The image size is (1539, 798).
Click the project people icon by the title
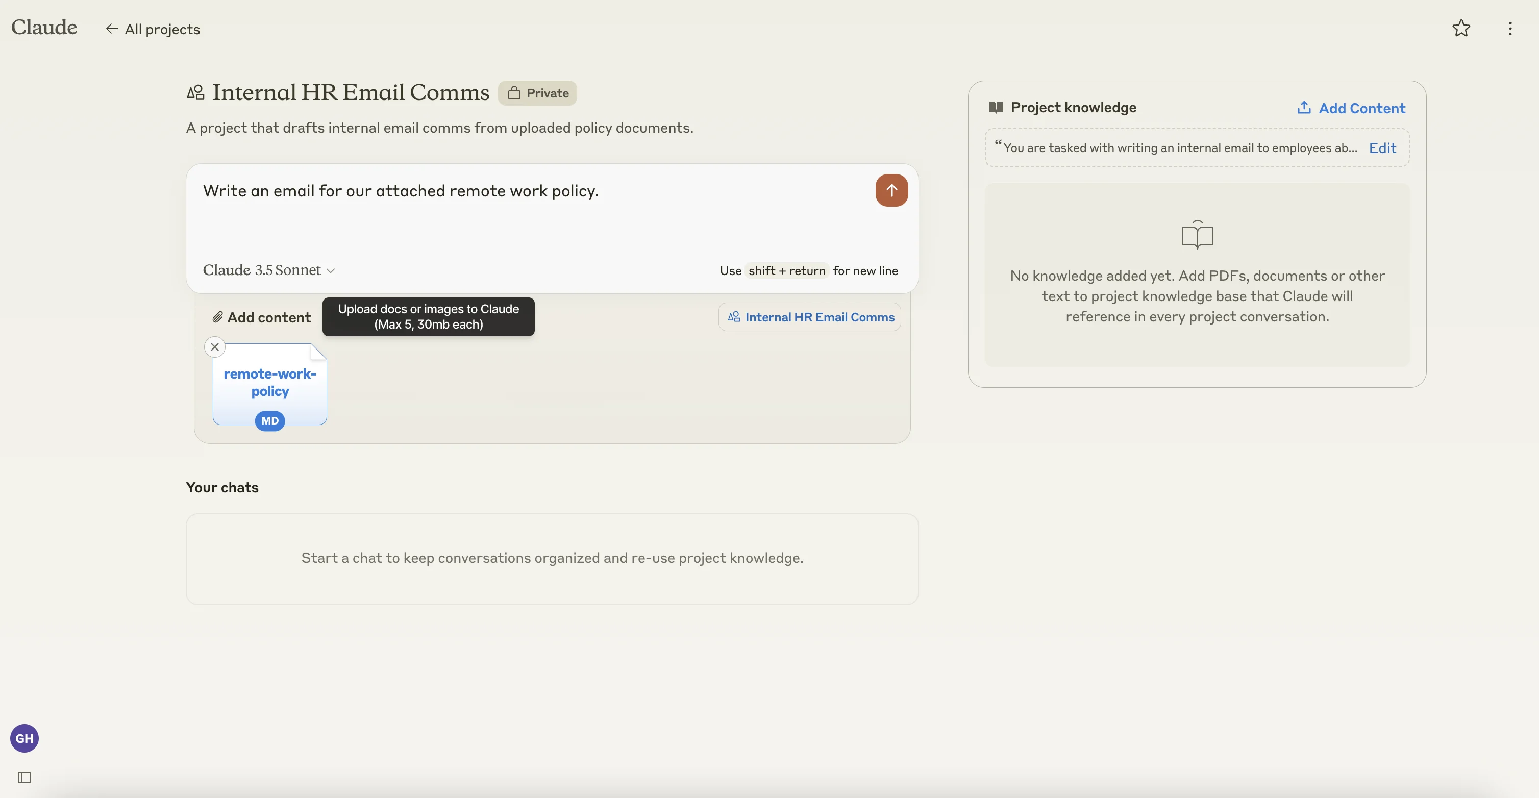195,92
